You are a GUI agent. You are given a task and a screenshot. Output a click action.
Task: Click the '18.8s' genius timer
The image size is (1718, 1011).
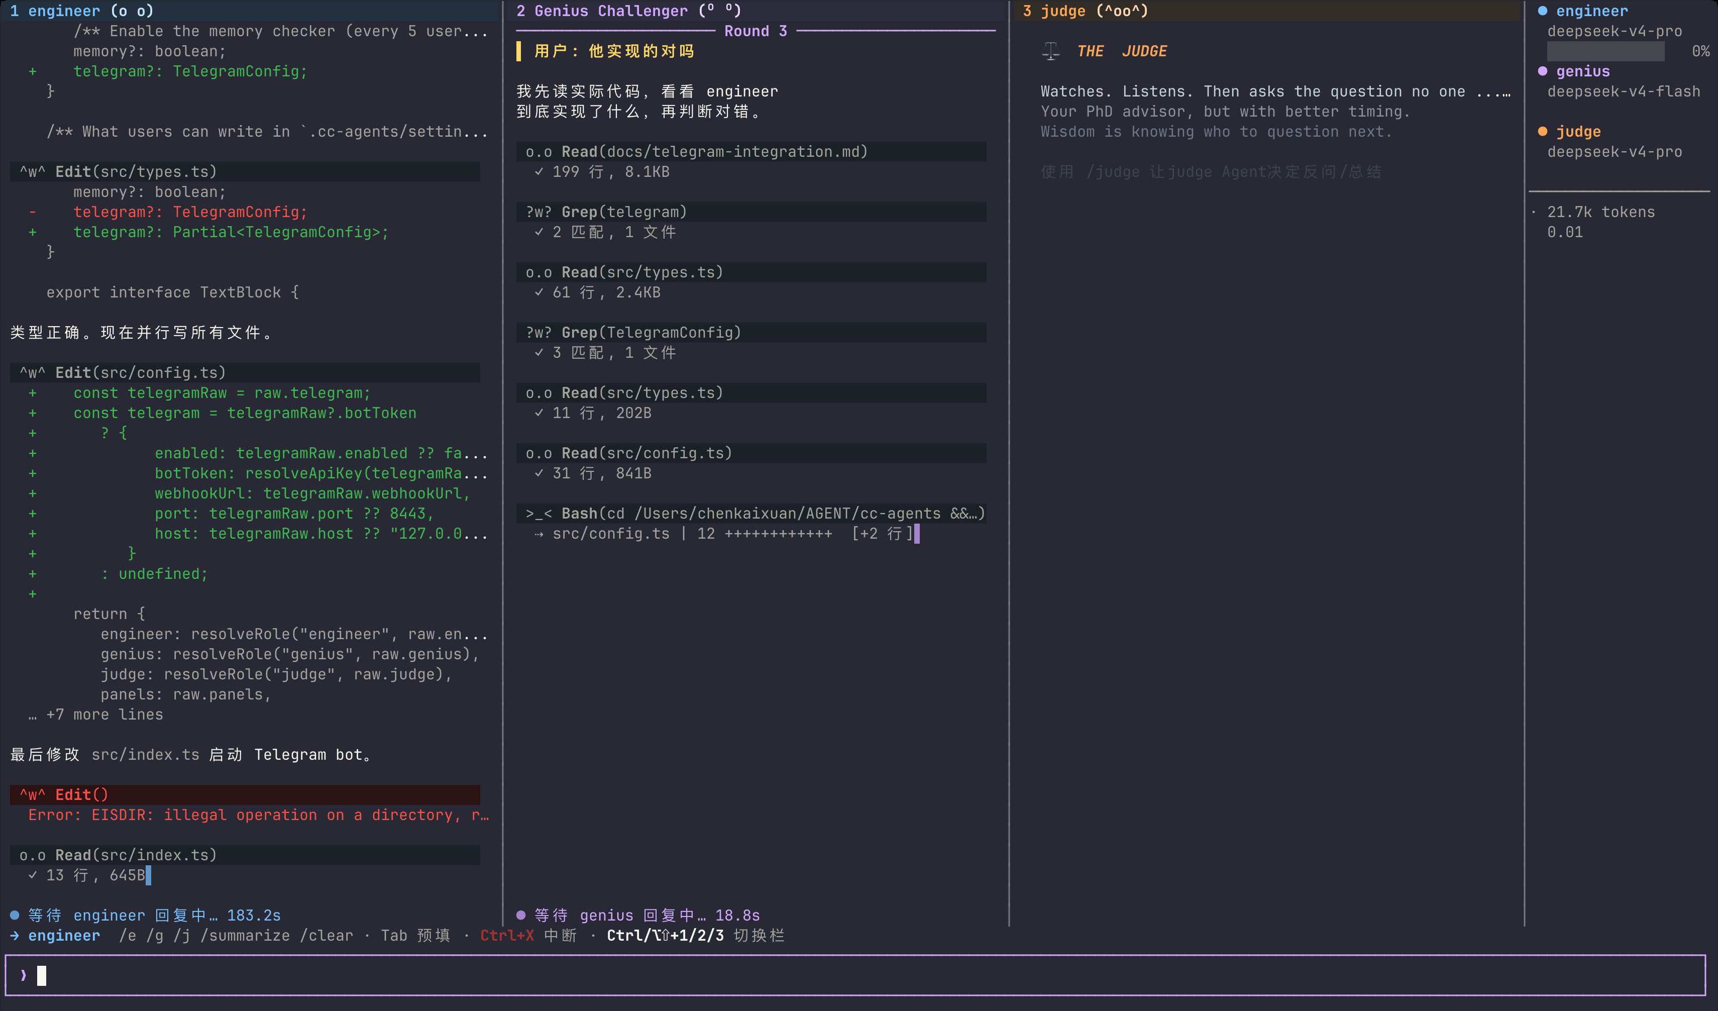[737, 915]
